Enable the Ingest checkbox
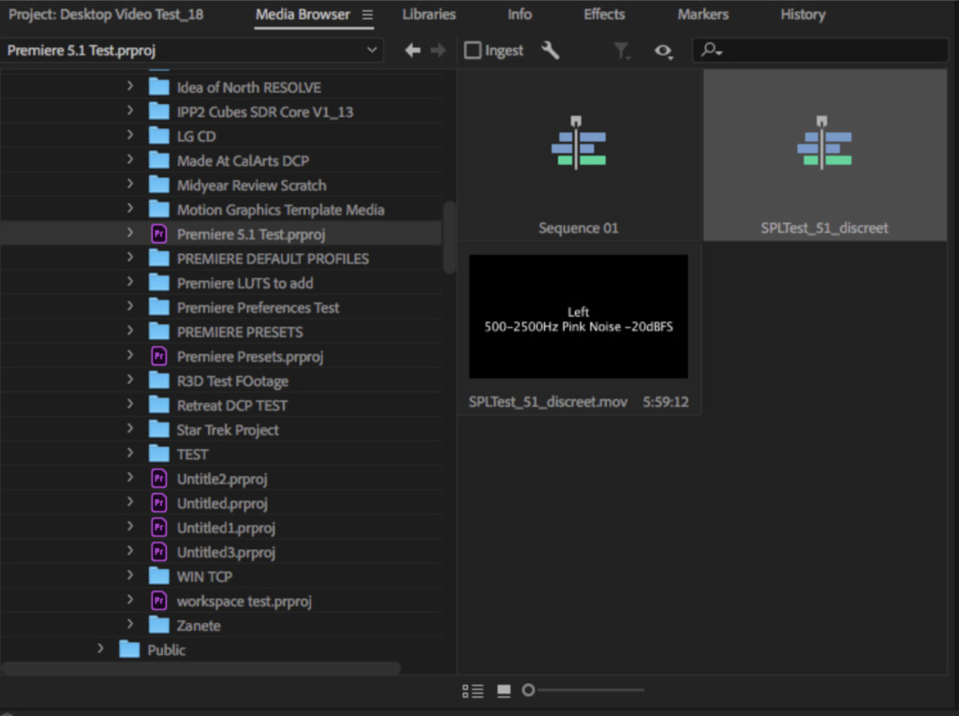 tap(473, 51)
